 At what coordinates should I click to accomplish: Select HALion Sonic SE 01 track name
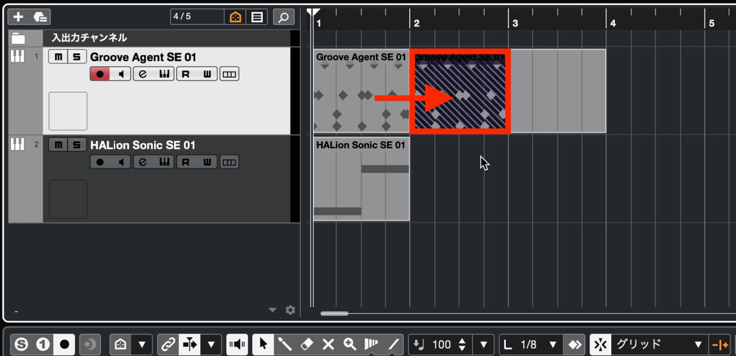[143, 145]
